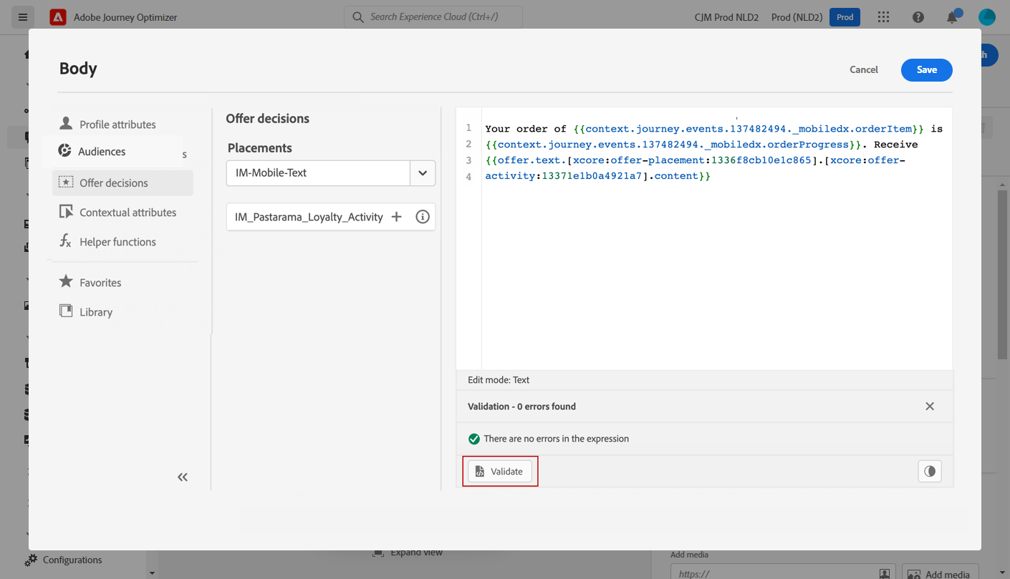Open the Experience Cloud app switcher grid
The height and width of the screenshot is (579, 1010).
click(x=883, y=17)
